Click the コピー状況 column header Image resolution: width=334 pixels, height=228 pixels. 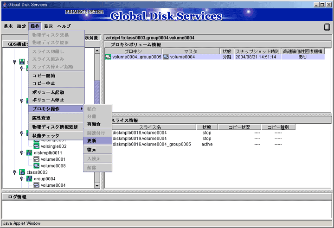[x=239, y=127]
